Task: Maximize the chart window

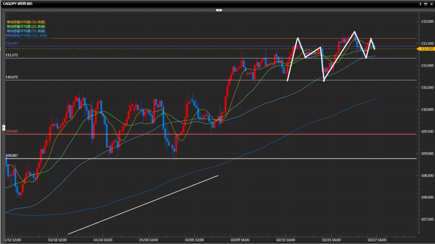Action: tap(425, 3)
